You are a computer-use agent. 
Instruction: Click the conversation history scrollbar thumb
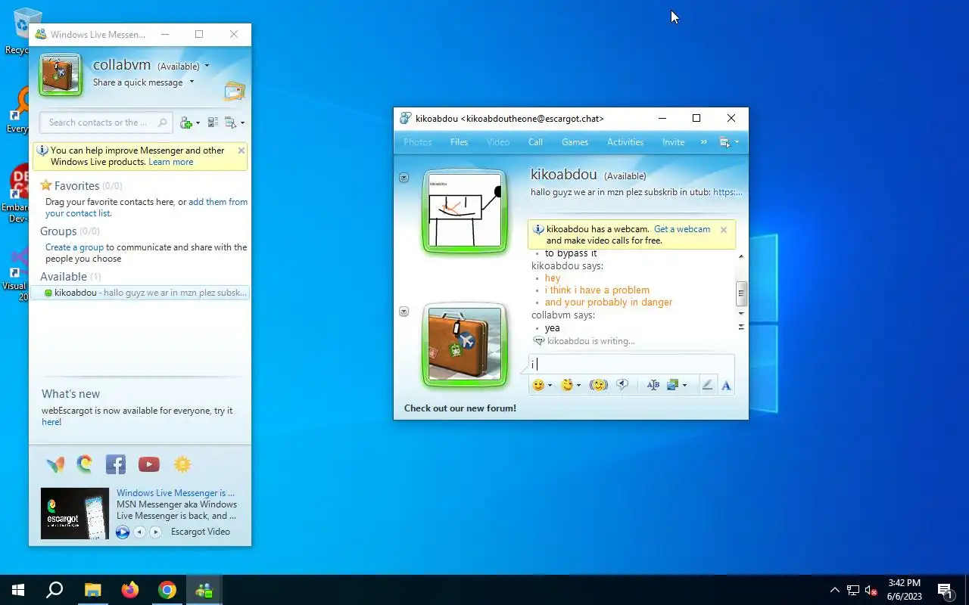click(x=741, y=293)
